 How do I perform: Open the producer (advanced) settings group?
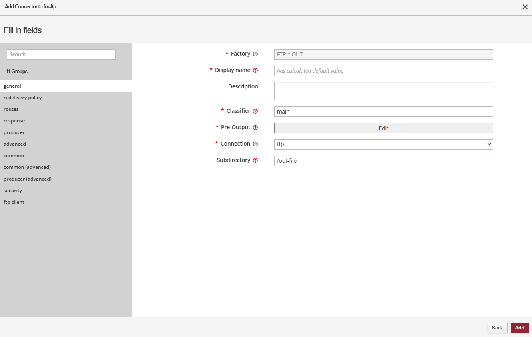(x=28, y=179)
